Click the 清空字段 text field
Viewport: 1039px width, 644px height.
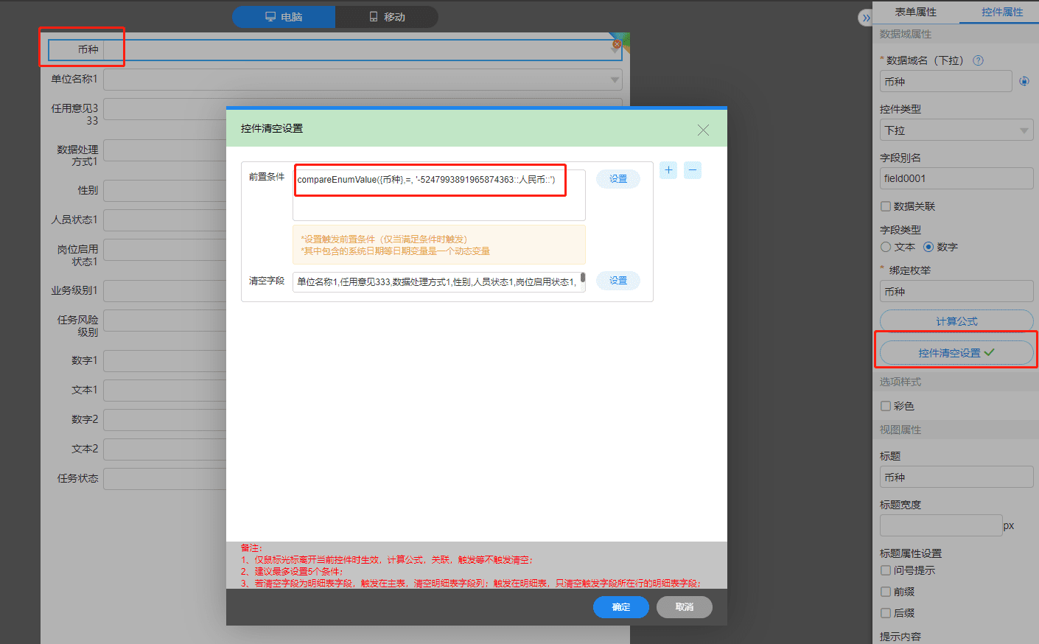pyautogui.click(x=439, y=282)
